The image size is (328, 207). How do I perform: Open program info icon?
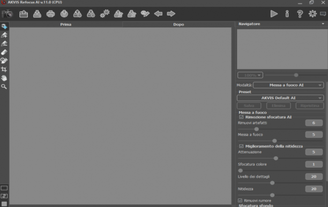(287, 14)
